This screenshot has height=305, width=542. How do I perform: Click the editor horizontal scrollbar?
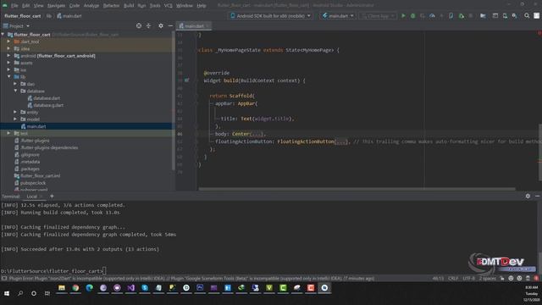coord(357,189)
